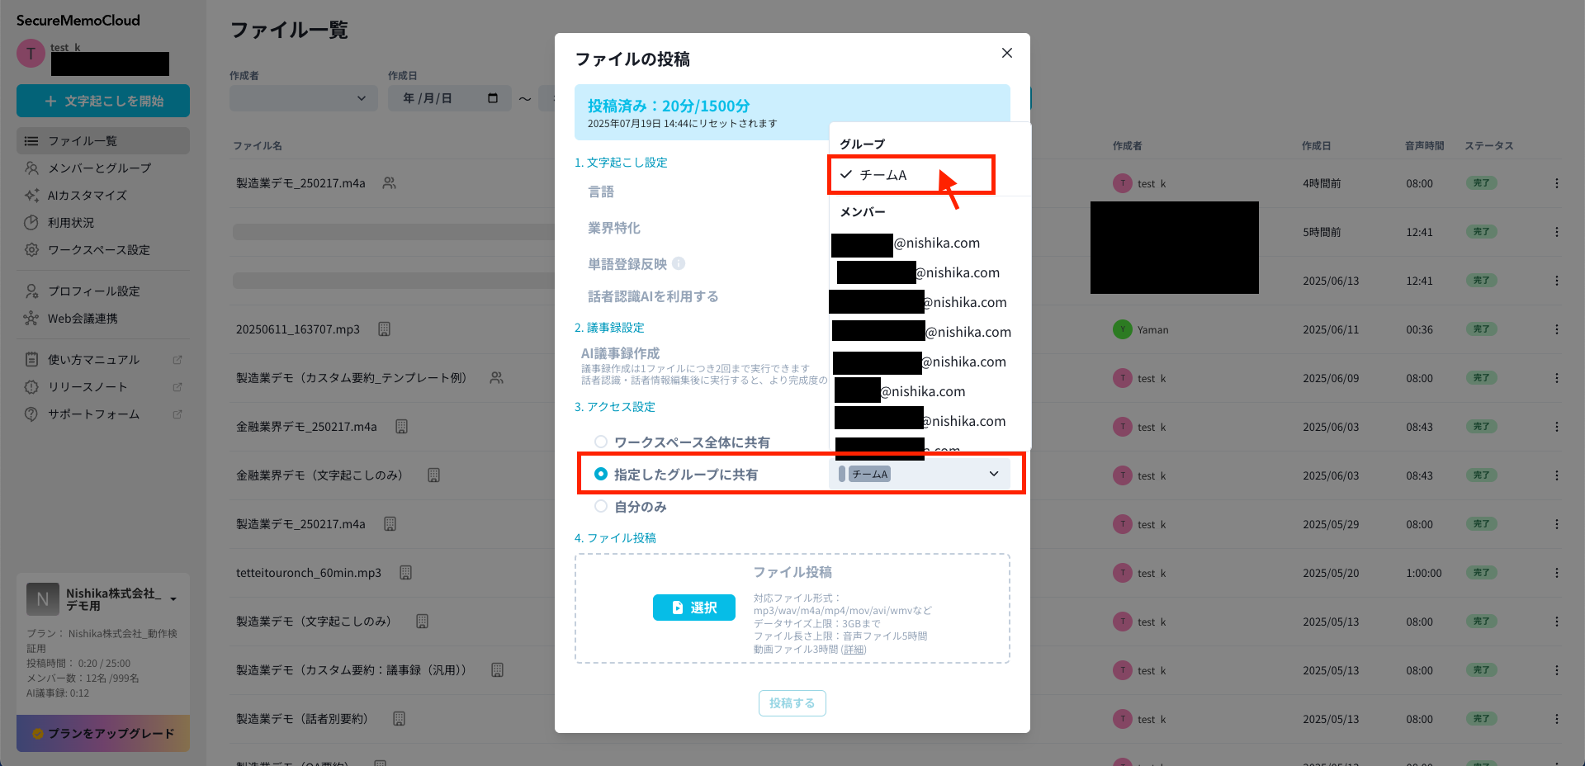The width and height of the screenshot is (1585, 766).
Task: Choose the 自分のみ access option
Action: (601, 506)
